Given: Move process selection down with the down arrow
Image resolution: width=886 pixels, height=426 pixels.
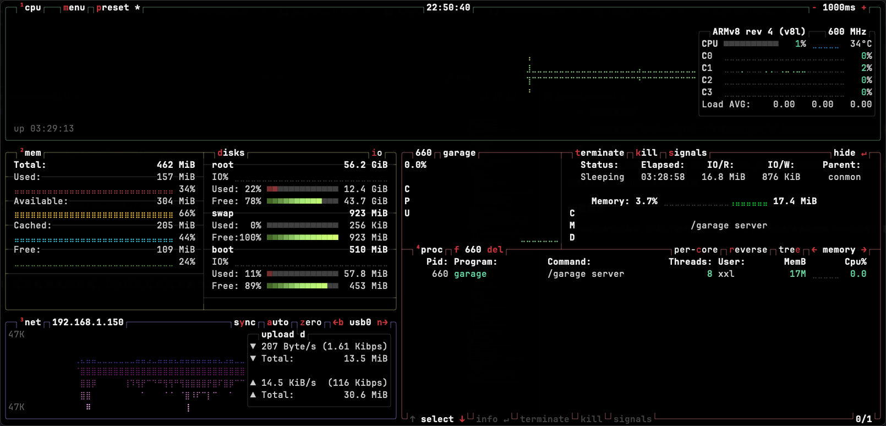Looking at the screenshot, I should click(x=462, y=419).
